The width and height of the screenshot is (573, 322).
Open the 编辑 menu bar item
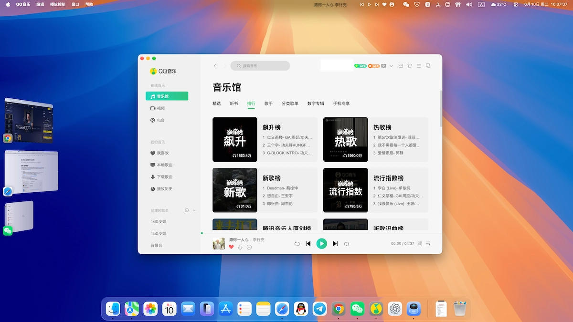[x=40, y=4]
